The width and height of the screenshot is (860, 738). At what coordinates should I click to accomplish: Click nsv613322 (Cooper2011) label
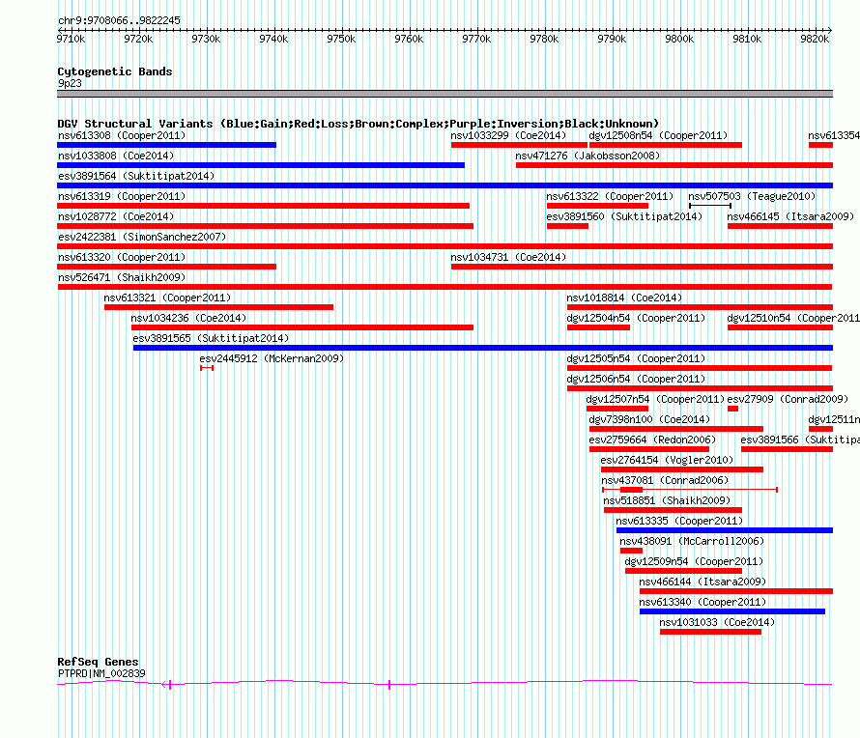pyautogui.click(x=610, y=196)
